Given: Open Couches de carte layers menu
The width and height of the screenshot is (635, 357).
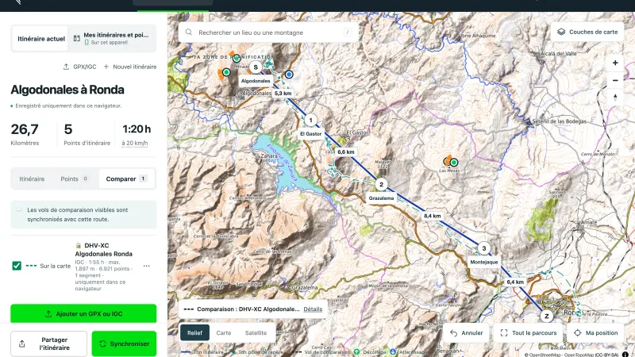Looking at the screenshot, I should (587, 32).
